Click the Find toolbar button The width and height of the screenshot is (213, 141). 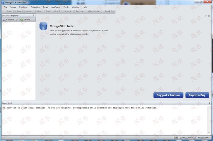click(x=46, y=11)
